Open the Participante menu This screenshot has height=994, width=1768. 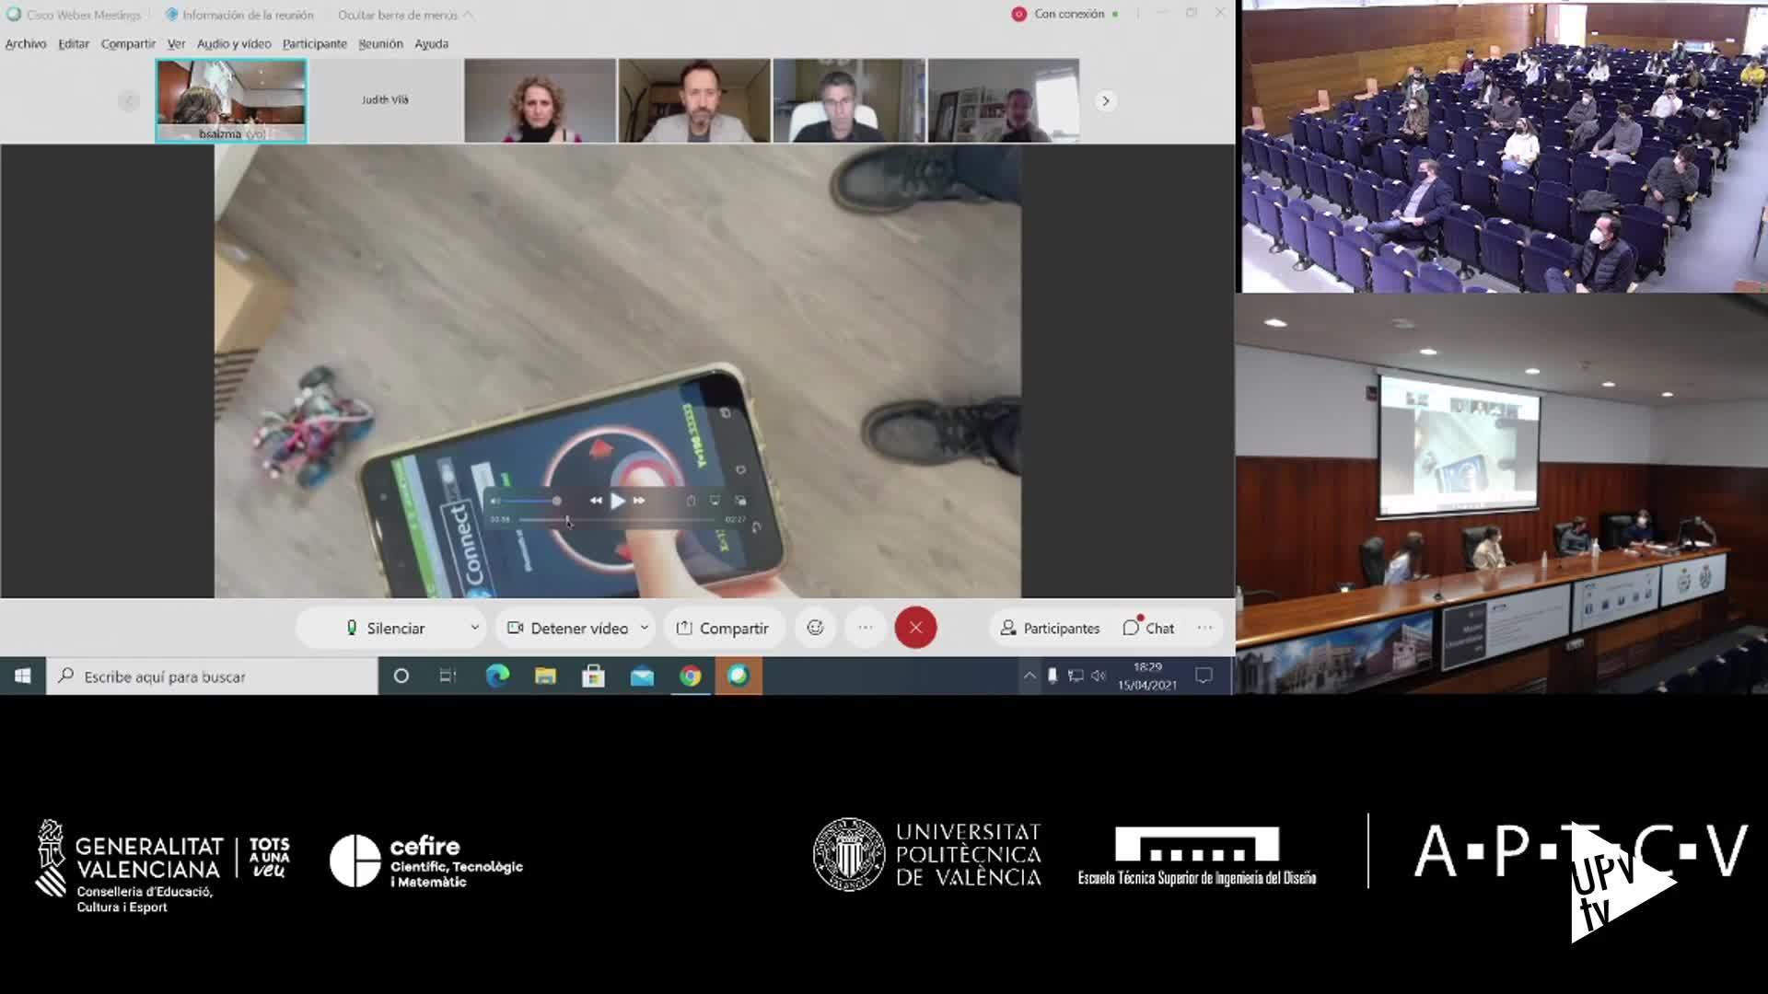coord(315,43)
